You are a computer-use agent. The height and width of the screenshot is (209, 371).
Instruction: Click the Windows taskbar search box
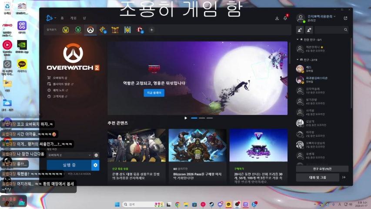[x=143, y=204]
